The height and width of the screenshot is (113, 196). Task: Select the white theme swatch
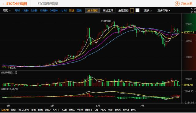[138, 10]
